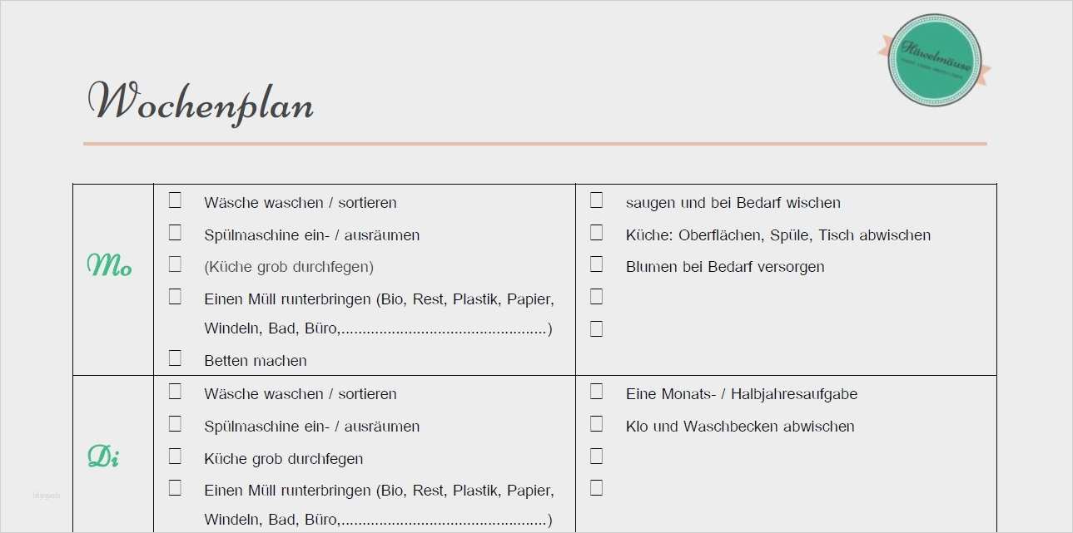Tick Tuesday's "Spülmaschine ein- / ausräumen" checkbox

[175, 424]
